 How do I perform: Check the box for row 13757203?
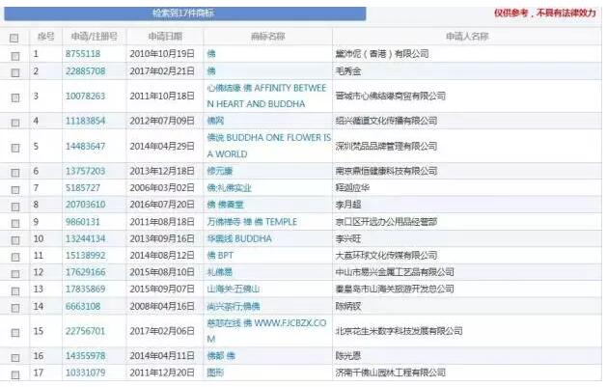tap(15, 173)
